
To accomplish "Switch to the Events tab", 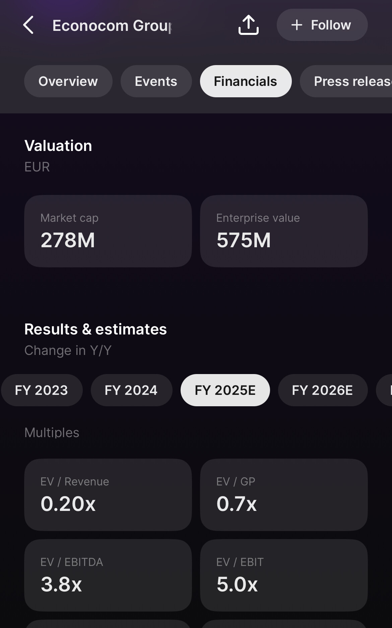I will coord(156,81).
